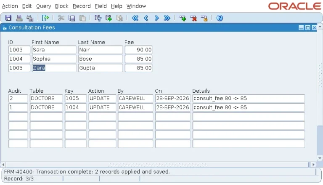Click the On date field in audit row 1

tap(173, 107)
